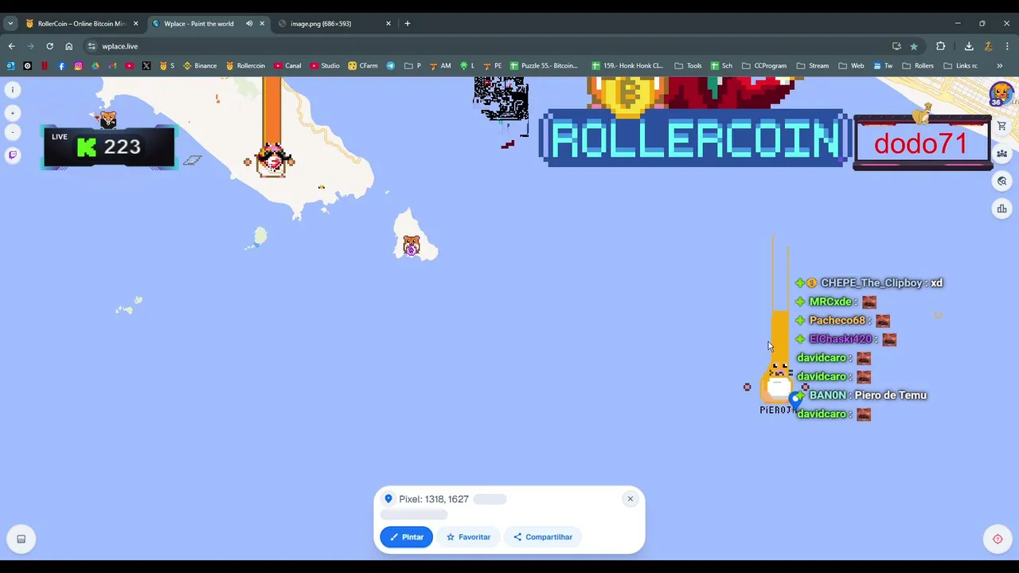Viewport: 1019px width, 573px height.
Task: Click the Compartilhar button
Action: pyautogui.click(x=543, y=537)
